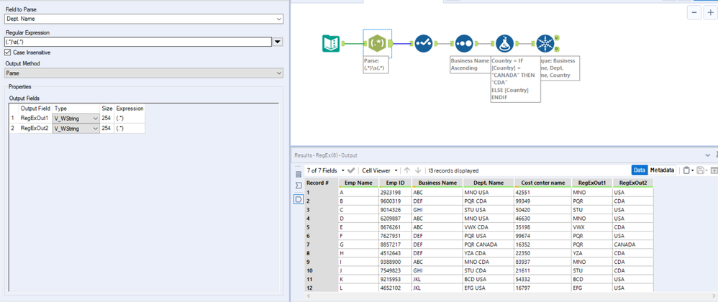Click the RegExOut2 column header

coord(633,183)
